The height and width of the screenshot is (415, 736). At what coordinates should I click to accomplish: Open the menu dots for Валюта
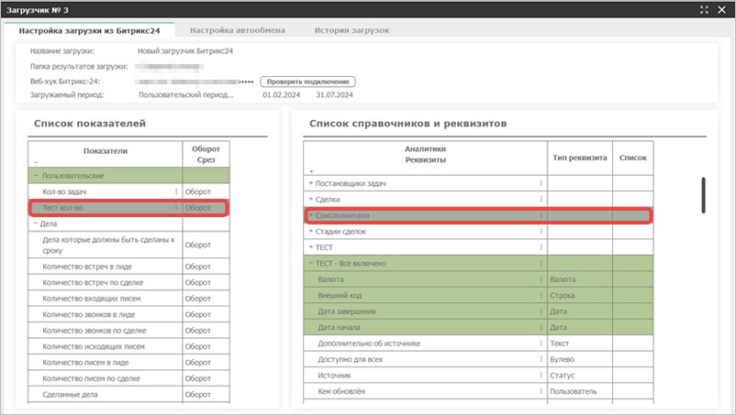point(541,279)
